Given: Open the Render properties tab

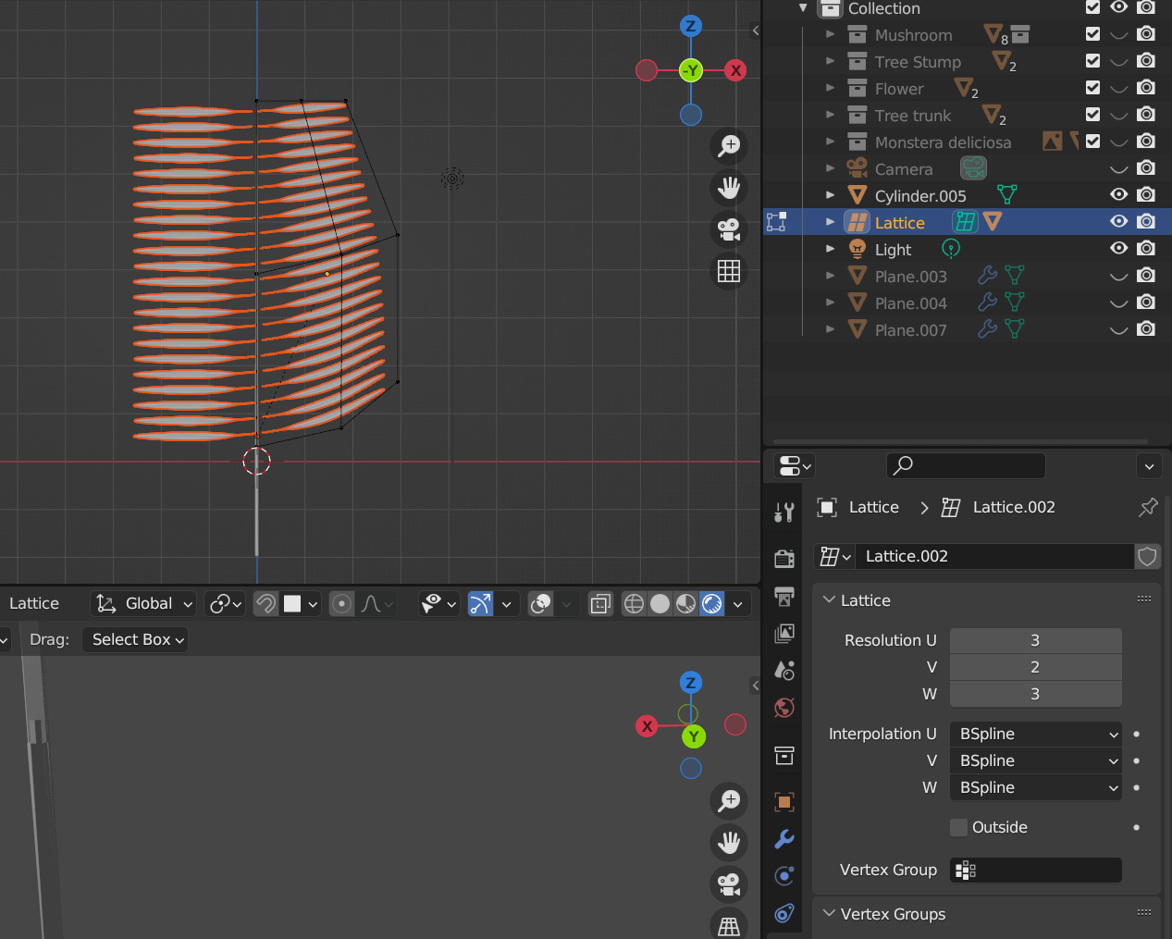Looking at the screenshot, I should pyautogui.click(x=784, y=558).
